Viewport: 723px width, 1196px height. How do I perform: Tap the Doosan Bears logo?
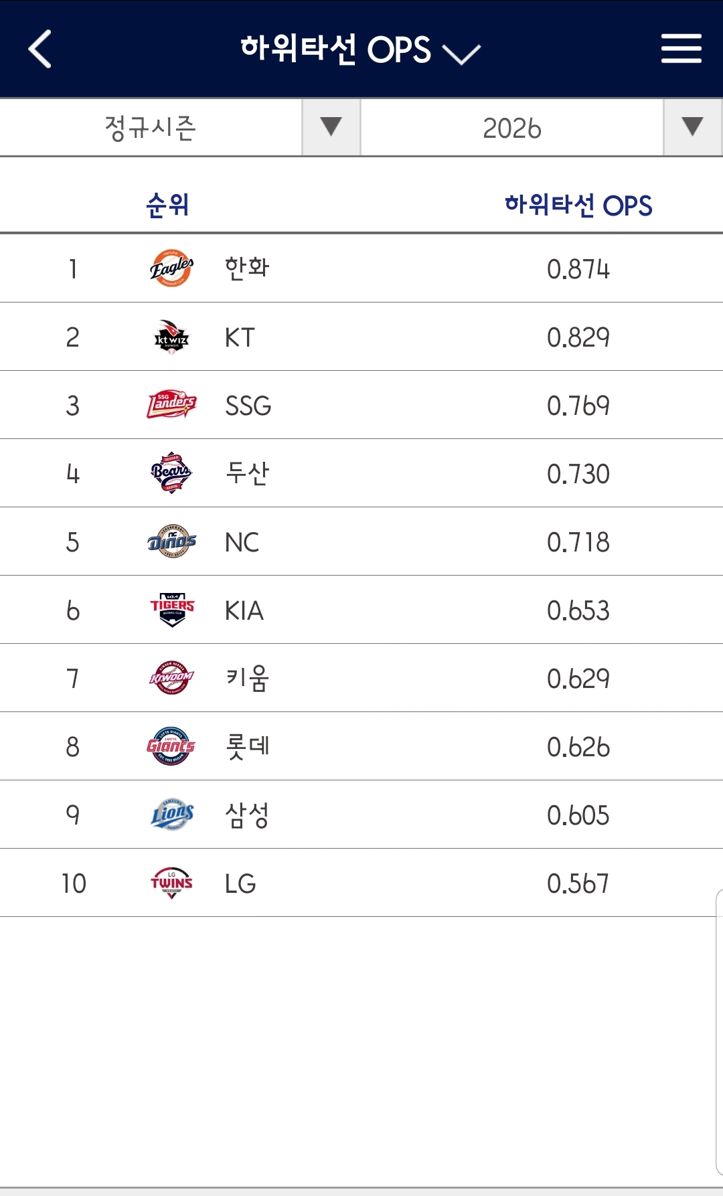(x=171, y=473)
